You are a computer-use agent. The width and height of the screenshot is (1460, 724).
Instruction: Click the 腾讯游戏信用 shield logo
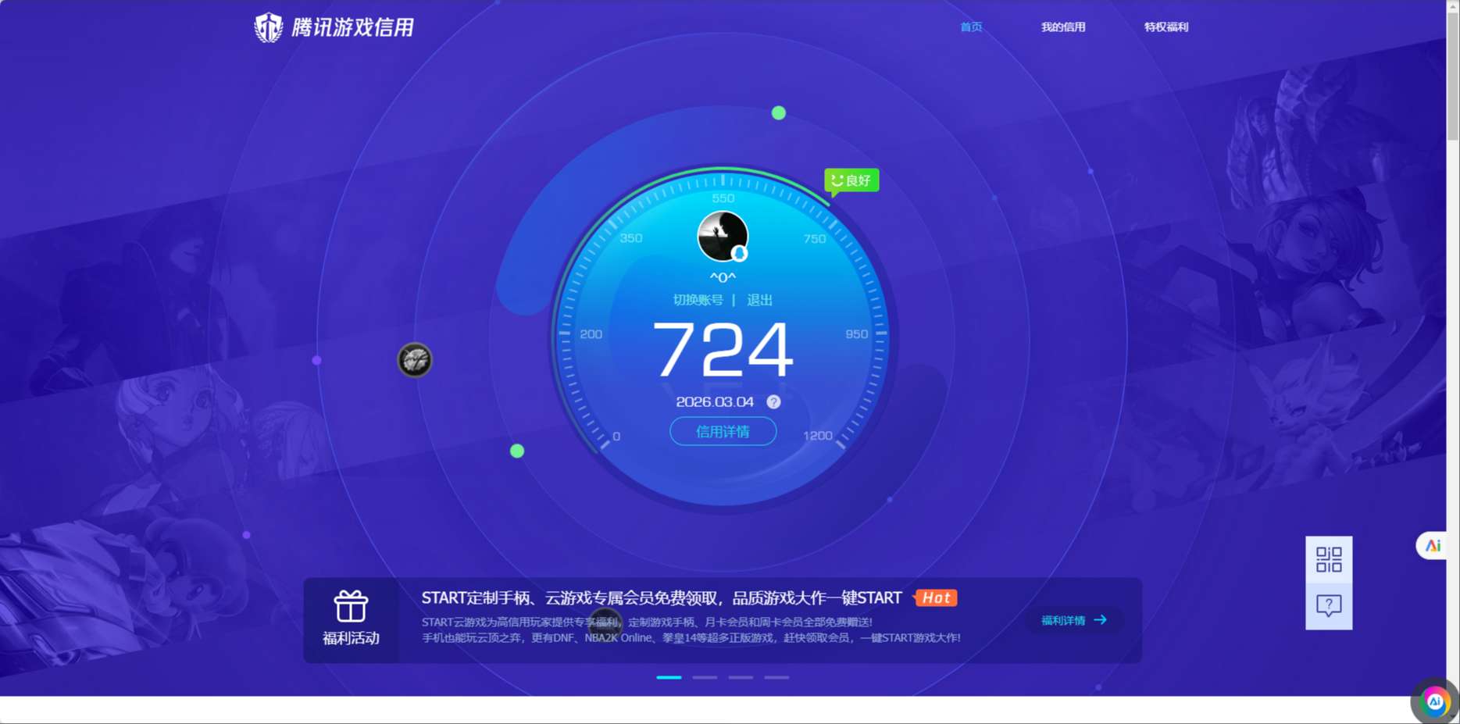pyautogui.click(x=269, y=26)
